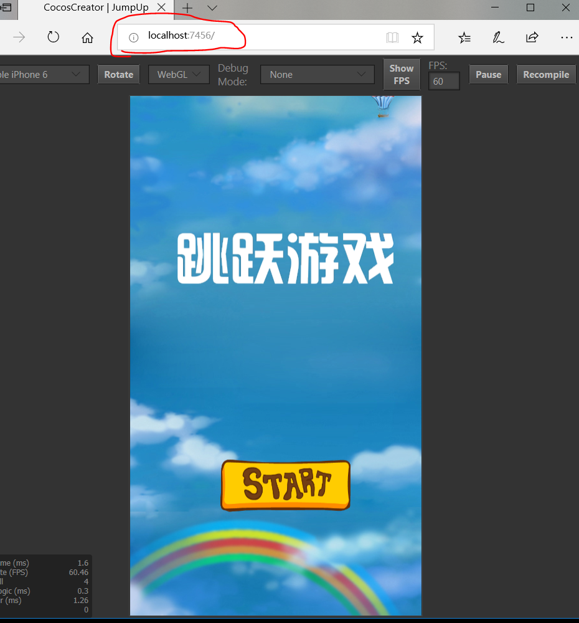Open a new tab with plus icon

pyautogui.click(x=187, y=8)
